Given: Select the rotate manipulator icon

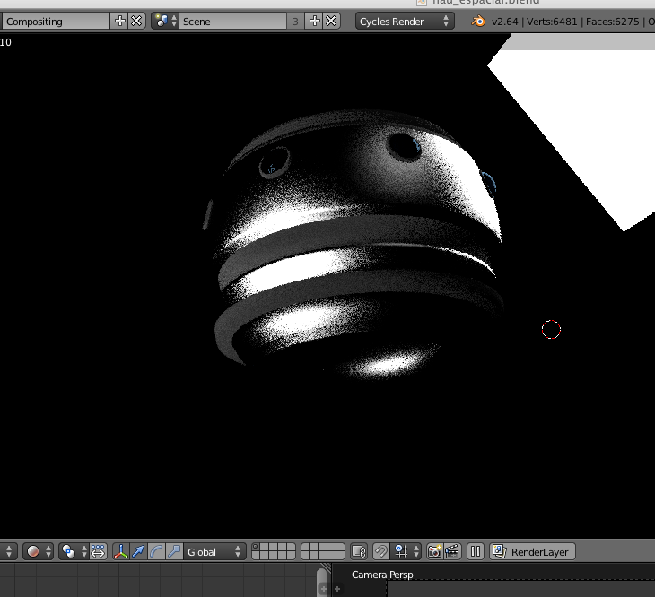Looking at the screenshot, I should coord(156,551).
